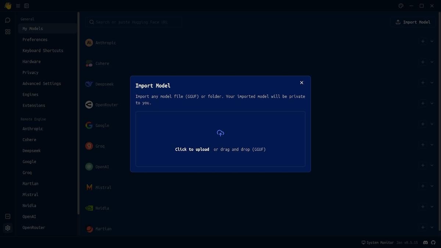
Task: Click the Groq provider logo
Action: [x=89, y=146]
